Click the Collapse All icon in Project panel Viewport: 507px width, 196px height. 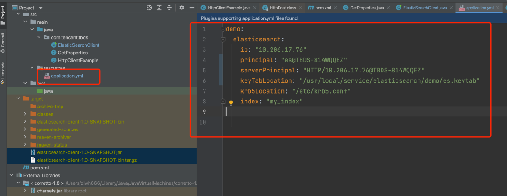coord(169,8)
